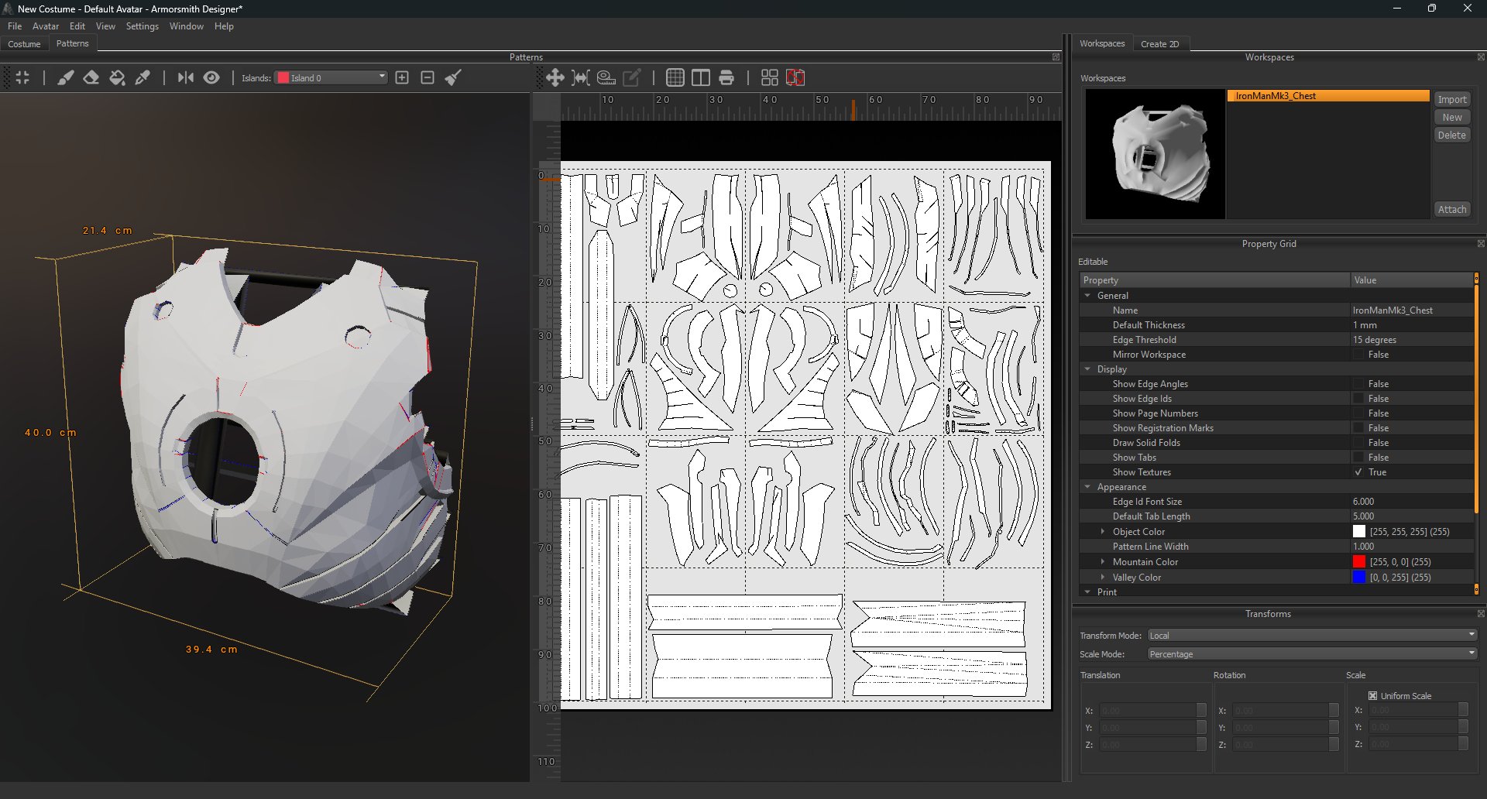
Task: Open the Transform Mode dropdown
Action: tap(1312, 636)
